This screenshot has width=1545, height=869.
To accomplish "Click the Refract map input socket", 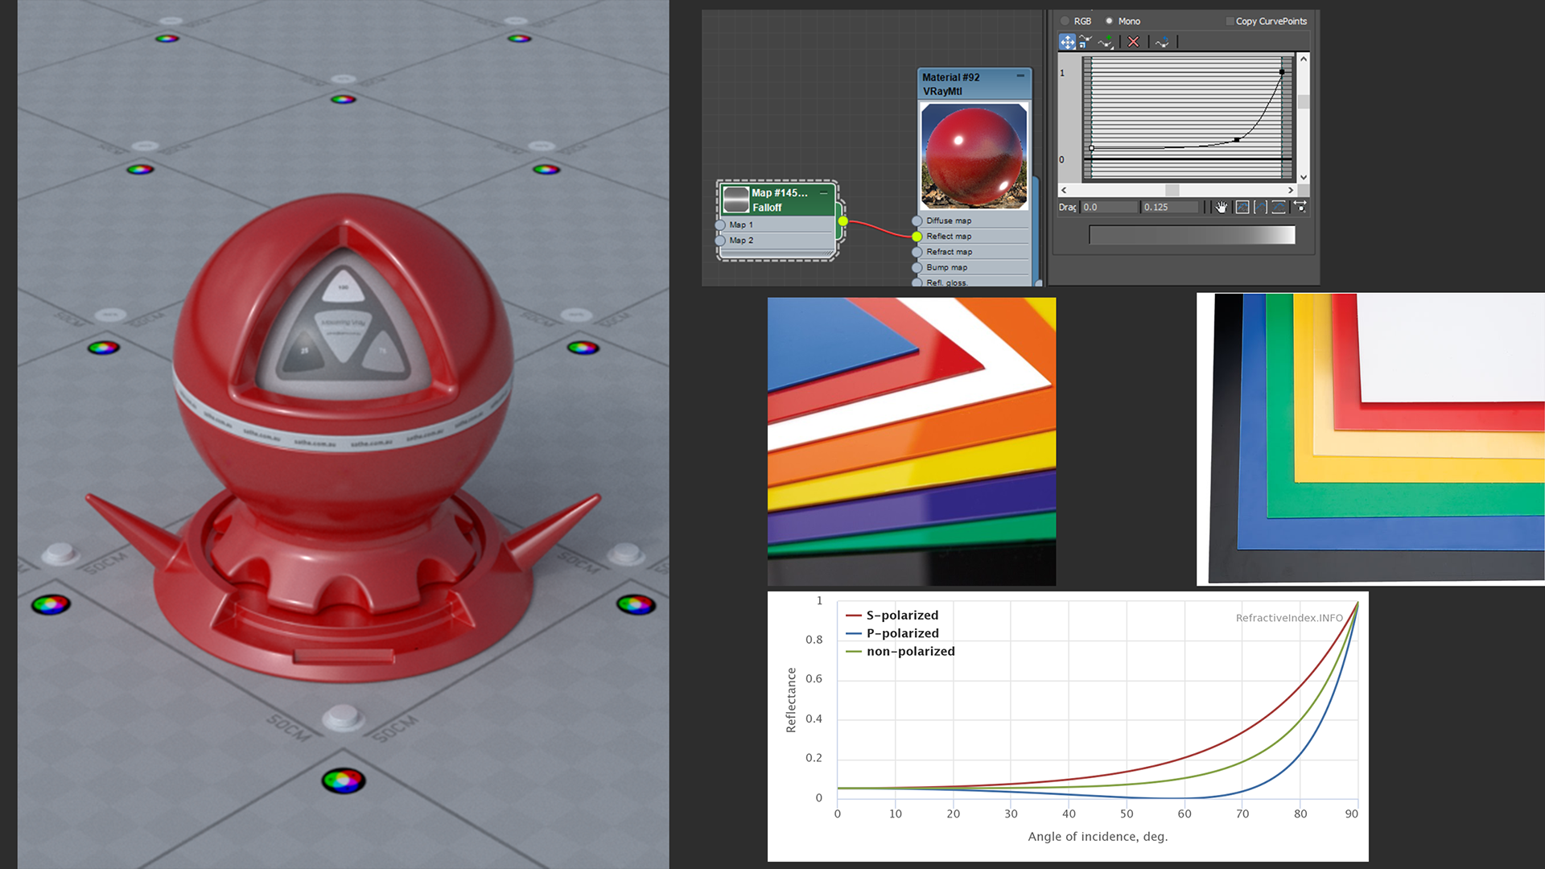I will point(917,253).
